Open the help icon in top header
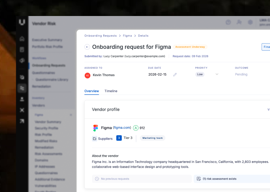 228,22
